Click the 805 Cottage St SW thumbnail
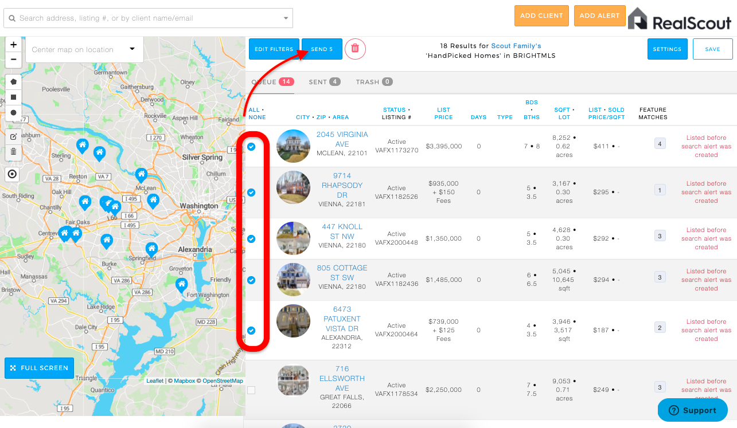The height and width of the screenshot is (428, 737). click(x=293, y=280)
